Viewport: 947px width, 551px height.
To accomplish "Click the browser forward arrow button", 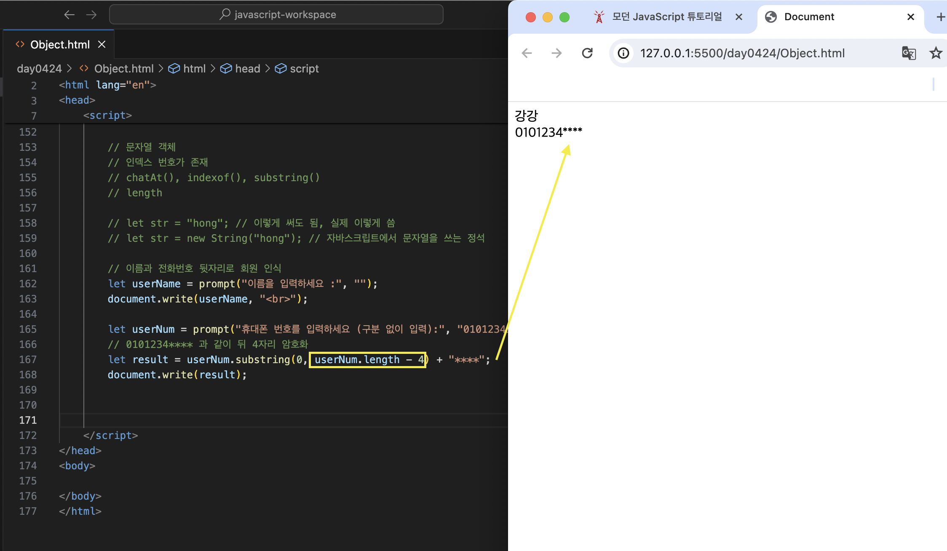I will 556,53.
